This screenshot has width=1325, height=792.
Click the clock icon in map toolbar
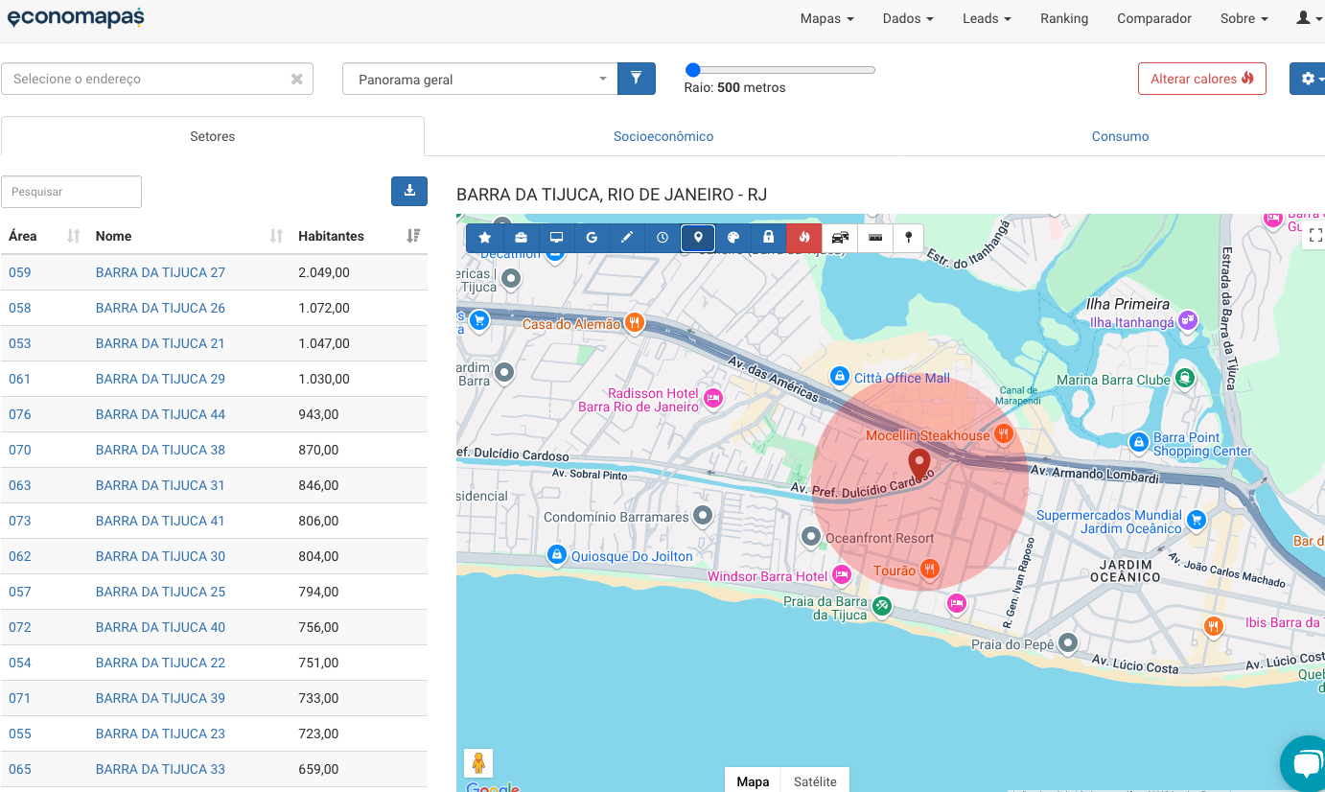[662, 238]
